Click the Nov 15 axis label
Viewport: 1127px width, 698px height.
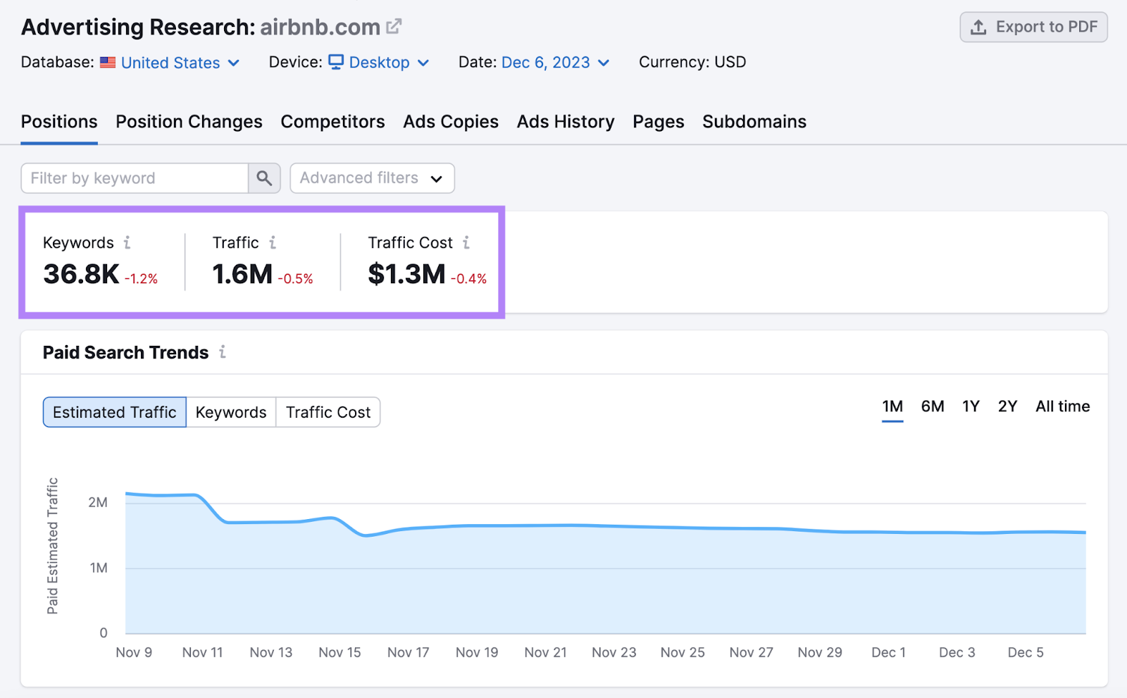pyautogui.click(x=340, y=652)
